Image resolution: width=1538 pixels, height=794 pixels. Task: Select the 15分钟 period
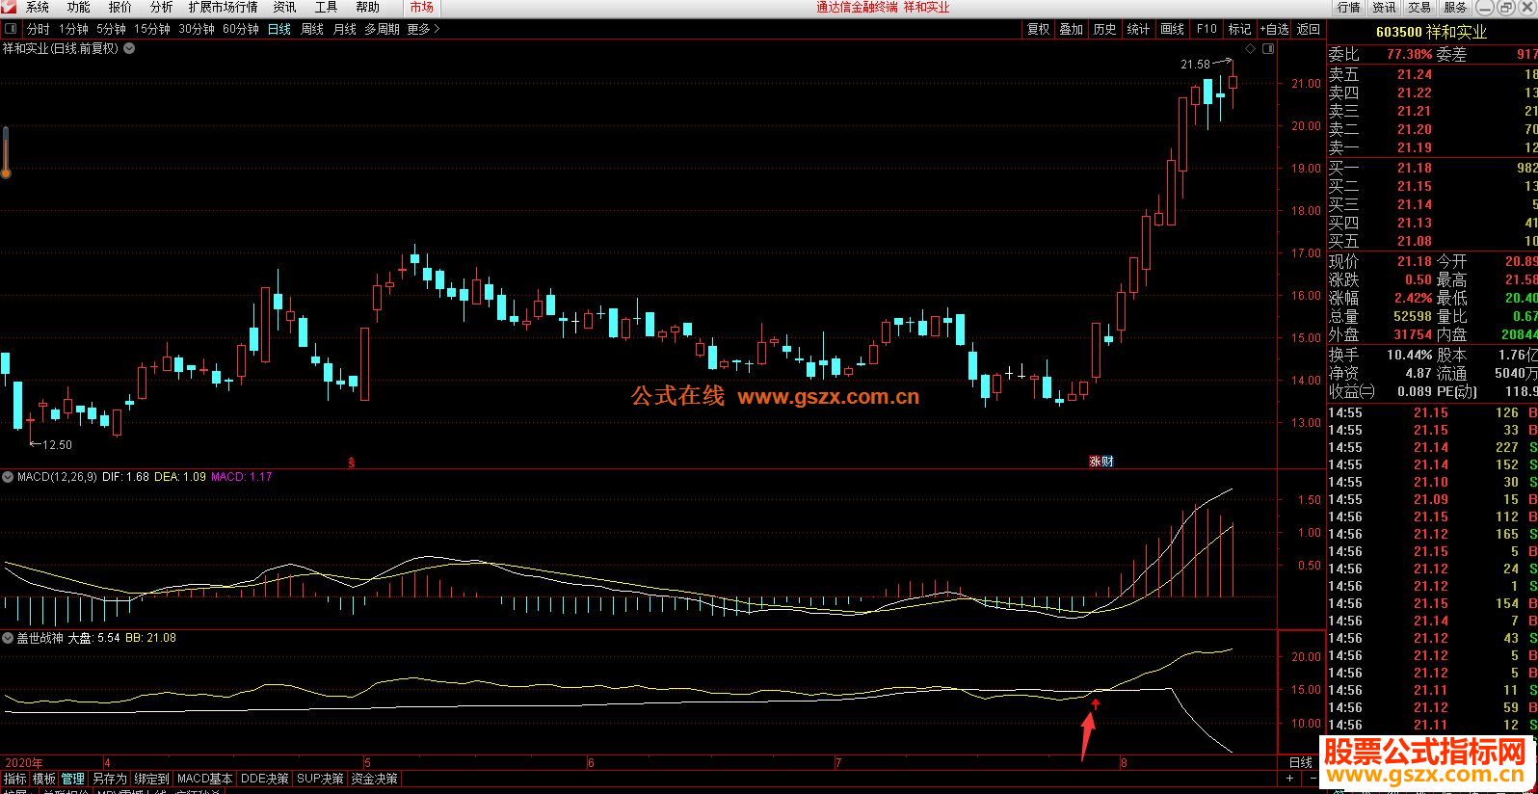click(x=152, y=29)
